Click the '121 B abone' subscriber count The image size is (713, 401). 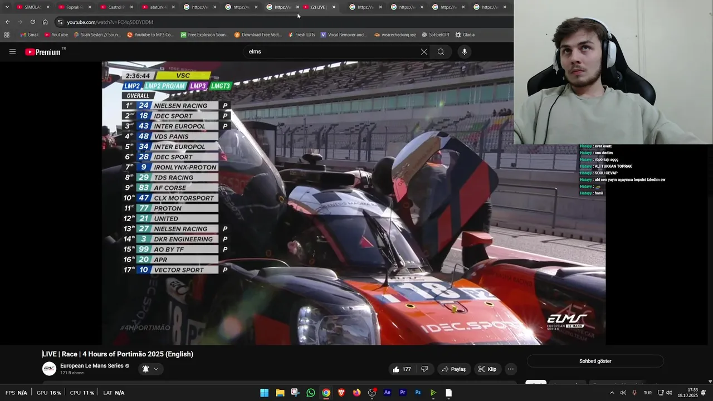tap(71, 373)
